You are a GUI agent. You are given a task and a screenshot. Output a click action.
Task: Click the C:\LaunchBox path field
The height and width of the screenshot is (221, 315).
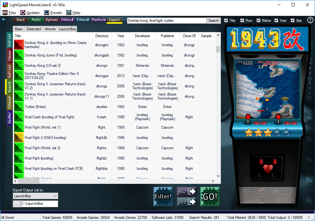tap(39, 204)
